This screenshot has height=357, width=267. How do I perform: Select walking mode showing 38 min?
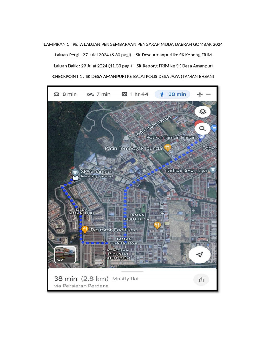pyautogui.click(x=172, y=94)
